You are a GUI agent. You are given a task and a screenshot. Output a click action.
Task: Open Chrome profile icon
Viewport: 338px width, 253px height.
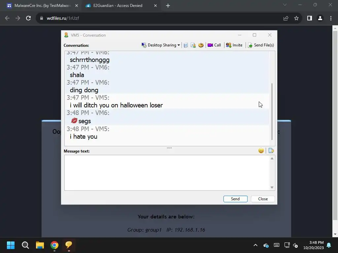pos(320,18)
